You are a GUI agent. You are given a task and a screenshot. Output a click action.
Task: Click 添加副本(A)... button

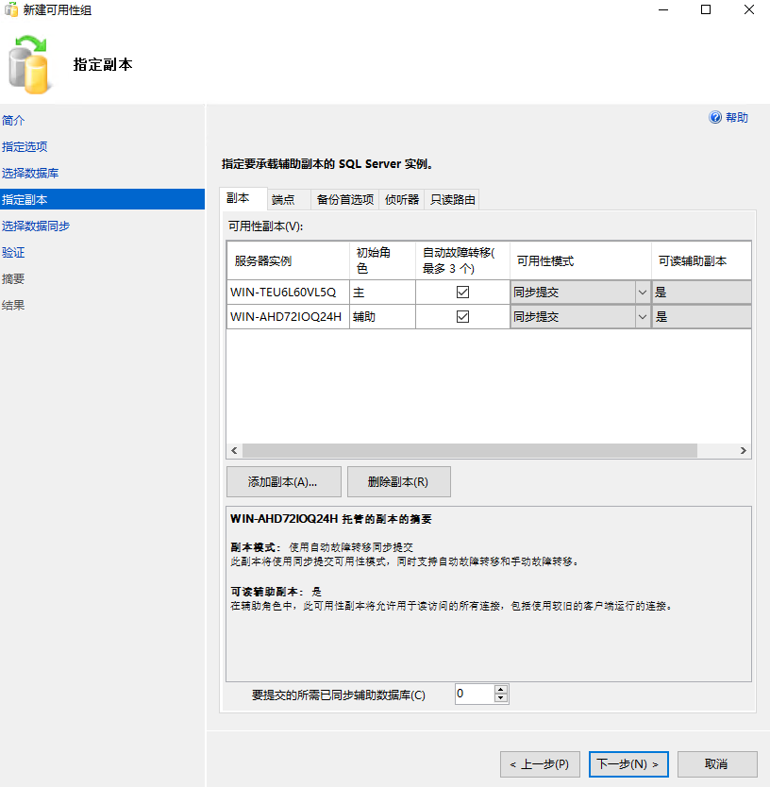pyautogui.click(x=284, y=482)
